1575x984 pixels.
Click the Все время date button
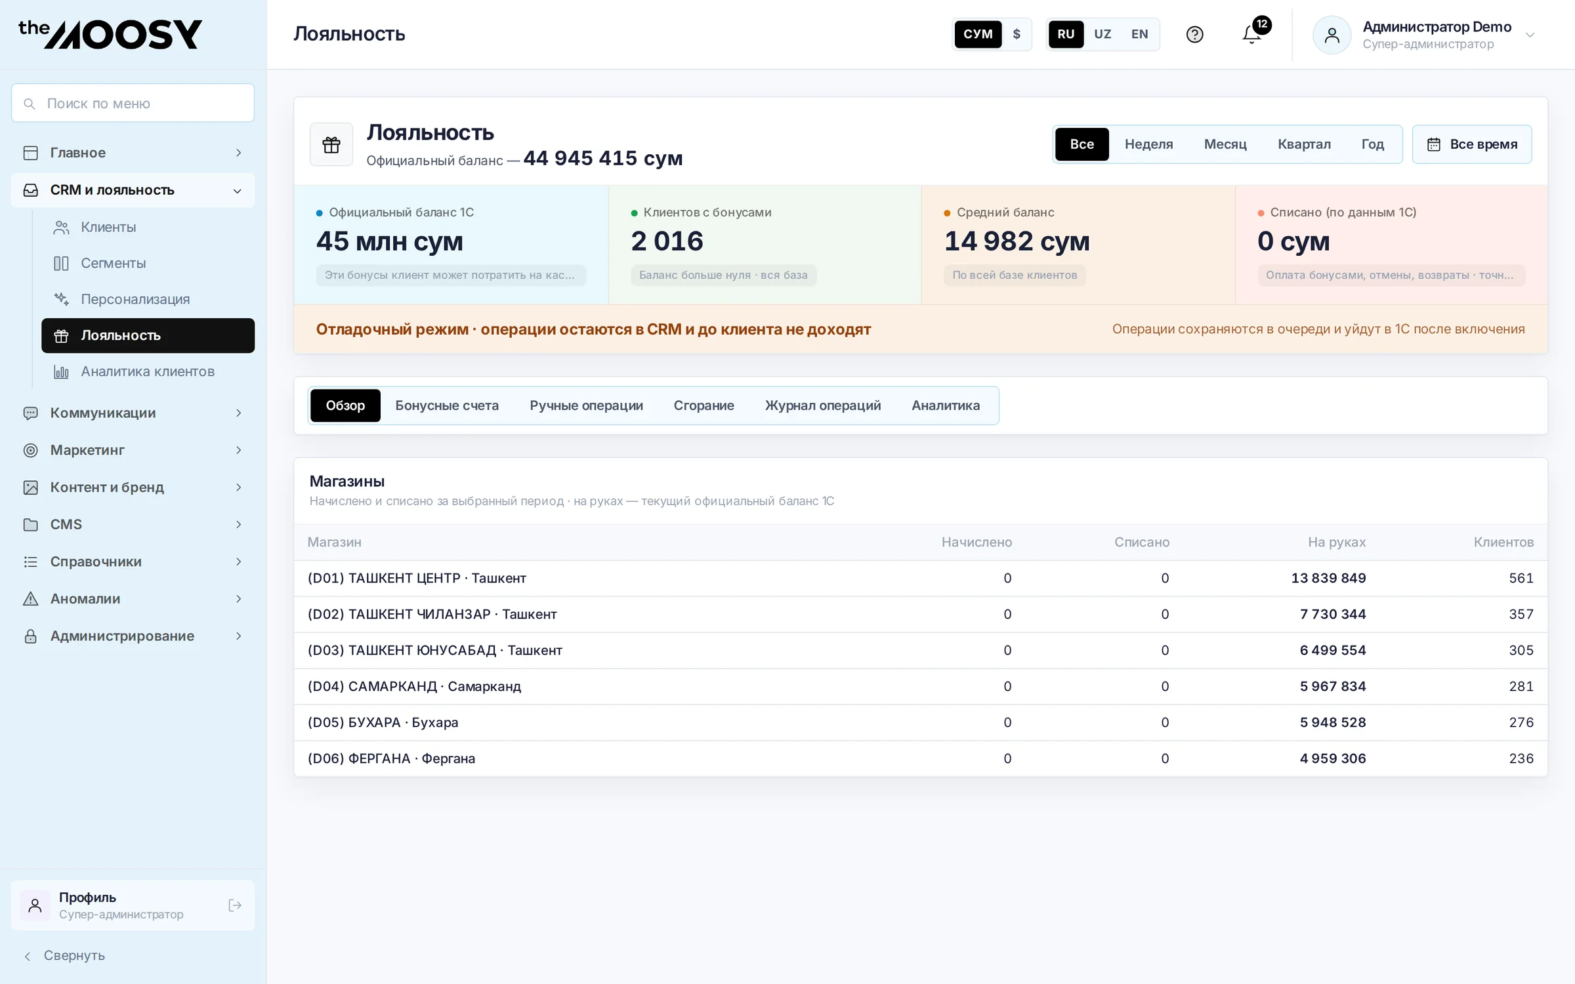click(1472, 144)
